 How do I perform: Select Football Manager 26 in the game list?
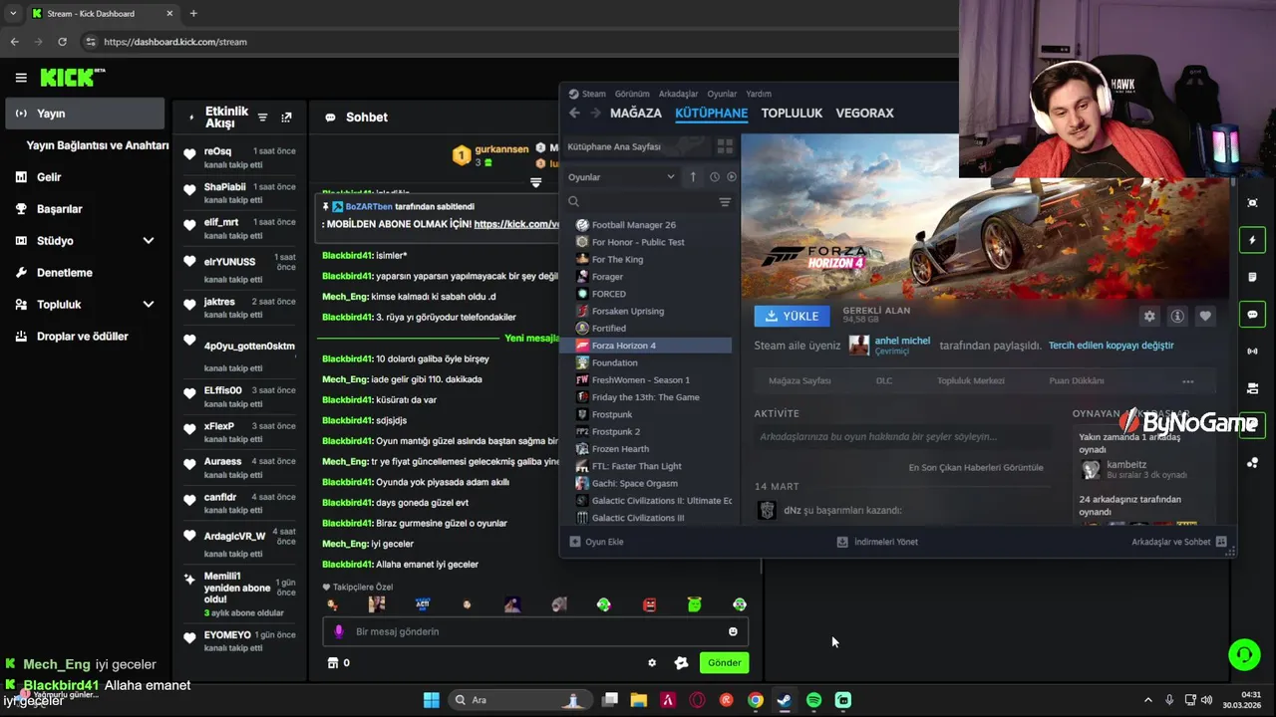pos(653,225)
